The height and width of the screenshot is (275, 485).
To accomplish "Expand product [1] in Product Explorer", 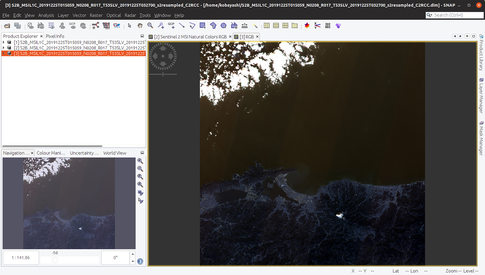I will (x=4, y=42).
